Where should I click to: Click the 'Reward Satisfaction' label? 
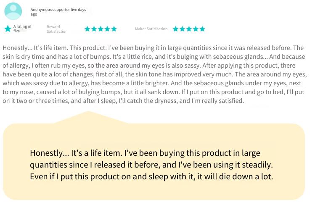57,29
